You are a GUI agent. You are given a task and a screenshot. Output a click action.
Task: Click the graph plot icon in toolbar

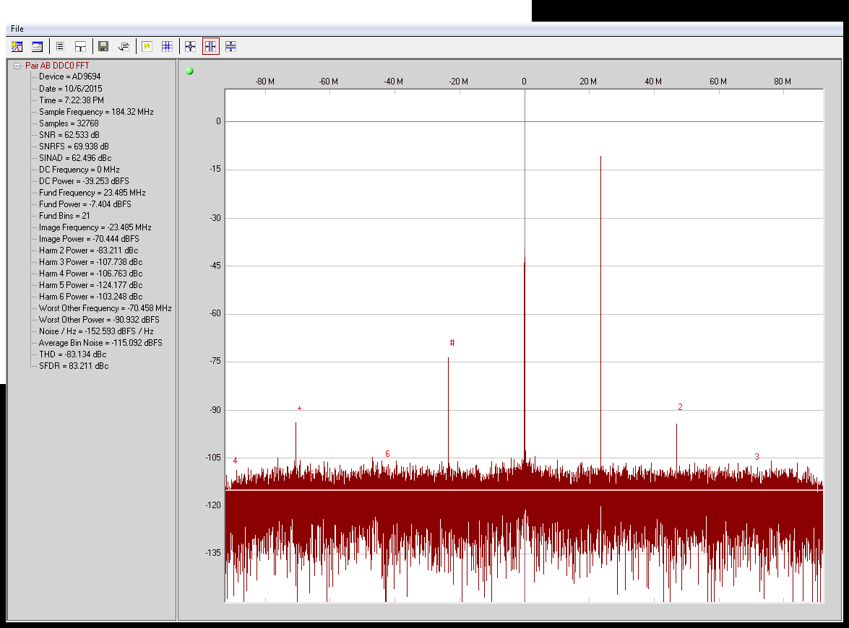(x=17, y=46)
